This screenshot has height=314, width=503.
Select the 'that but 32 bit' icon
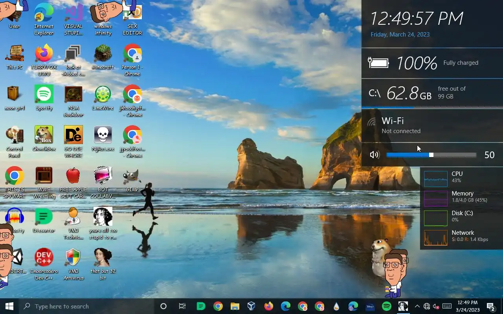[x=103, y=264]
